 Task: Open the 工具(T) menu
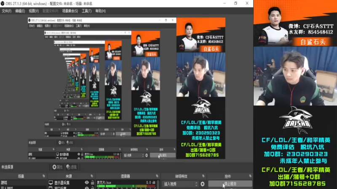(x=86, y=11)
